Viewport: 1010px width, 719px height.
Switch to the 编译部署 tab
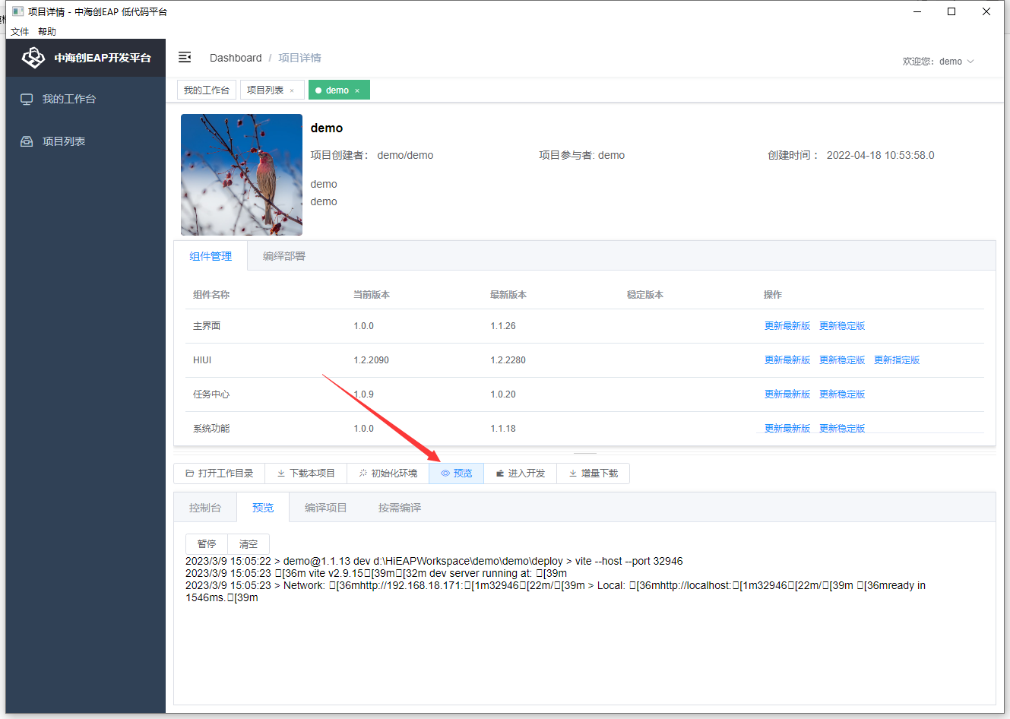click(283, 256)
